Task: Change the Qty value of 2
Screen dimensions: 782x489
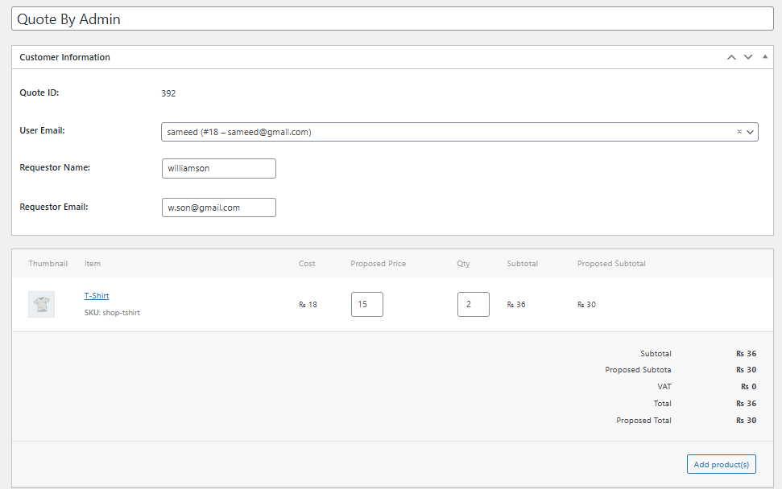Action: point(473,304)
